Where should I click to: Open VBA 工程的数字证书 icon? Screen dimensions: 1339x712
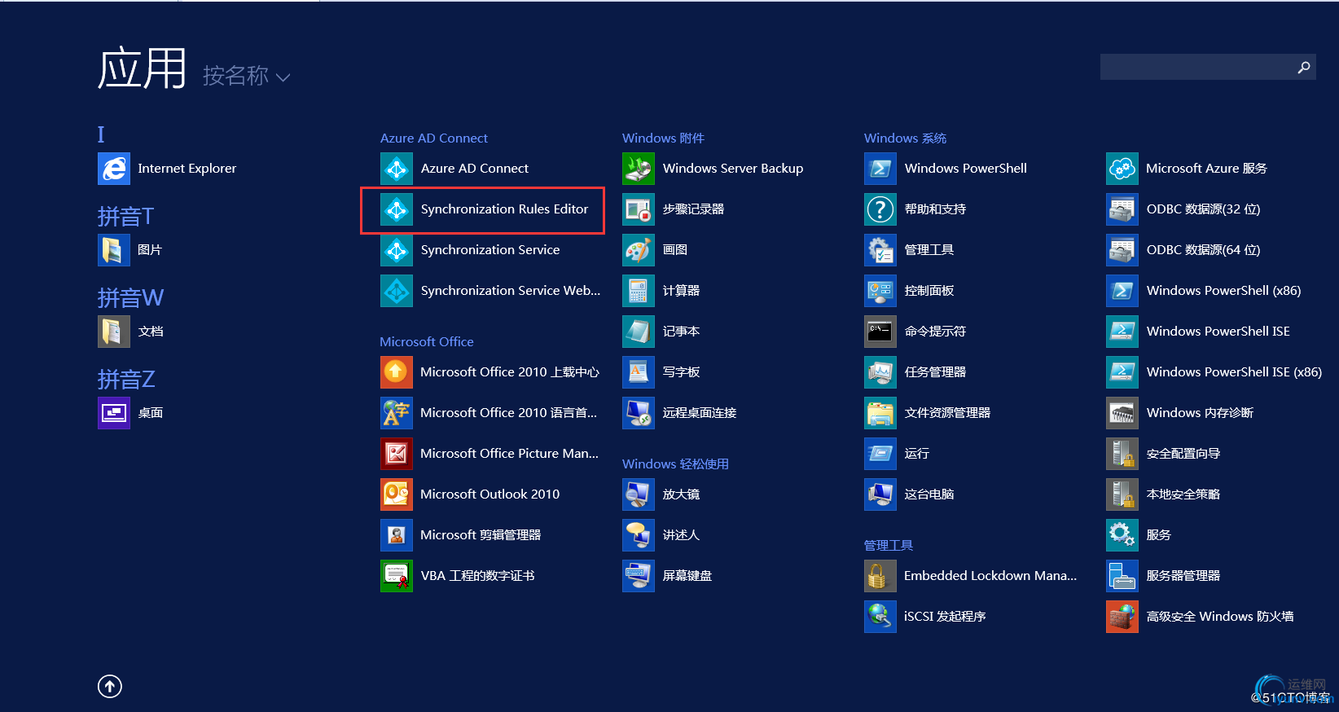pos(397,576)
